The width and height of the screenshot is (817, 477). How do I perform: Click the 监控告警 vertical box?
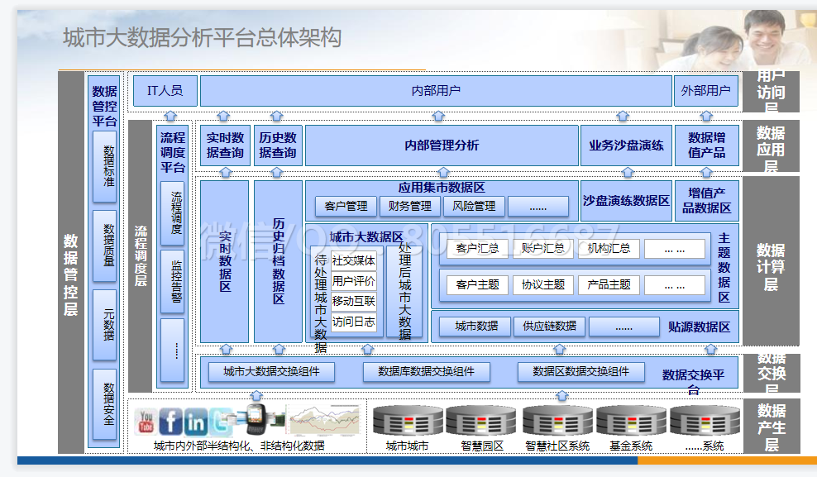click(173, 282)
